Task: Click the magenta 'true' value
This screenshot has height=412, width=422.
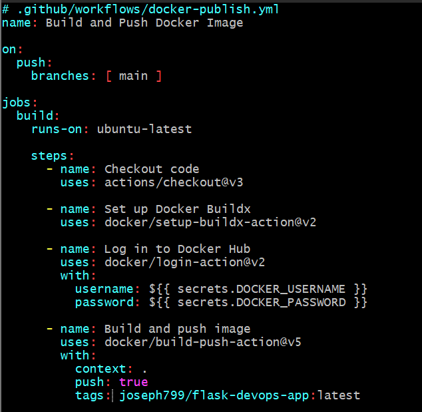Action: pyautogui.click(x=134, y=382)
